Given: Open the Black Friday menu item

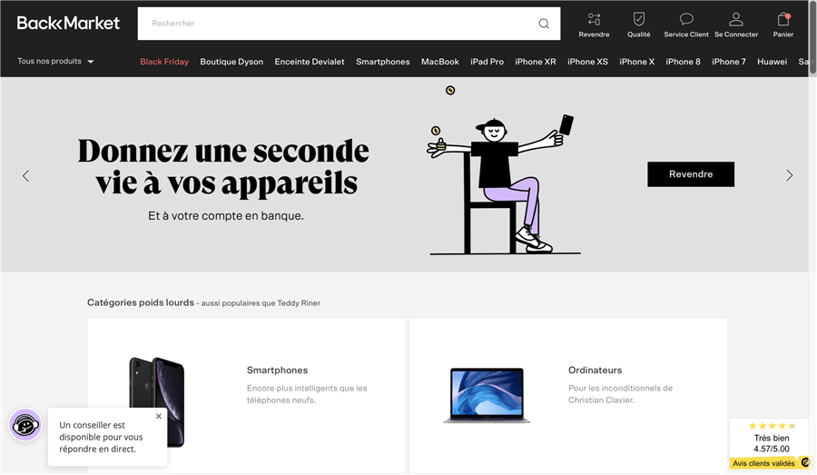Looking at the screenshot, I should coord(164,62).
